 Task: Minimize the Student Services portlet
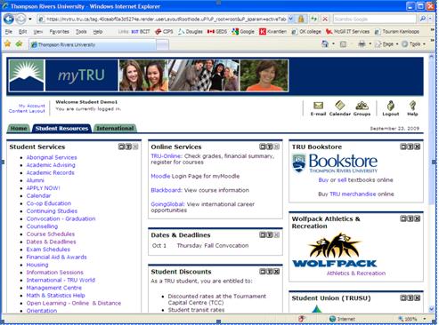pos(128,147)
